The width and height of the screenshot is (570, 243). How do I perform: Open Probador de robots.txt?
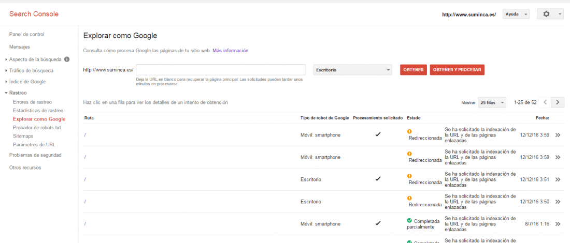[37, 128]
